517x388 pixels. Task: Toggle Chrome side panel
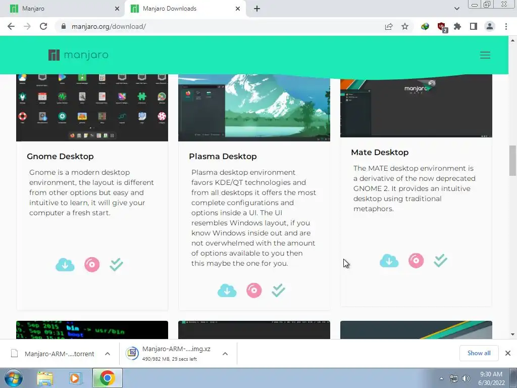(474, 26)
